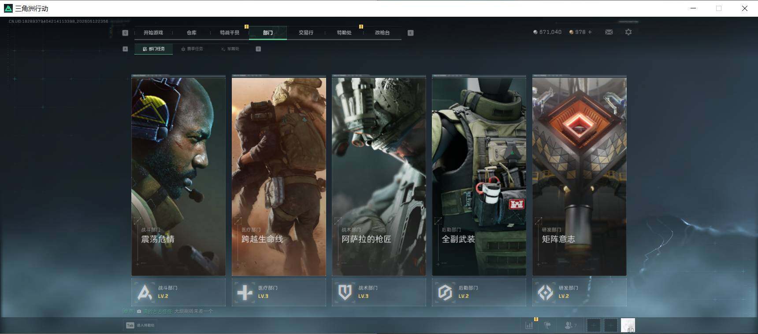Screen dimensions: 758x334
Task: Open the mail envelope icon
Action: pos(609,32)
